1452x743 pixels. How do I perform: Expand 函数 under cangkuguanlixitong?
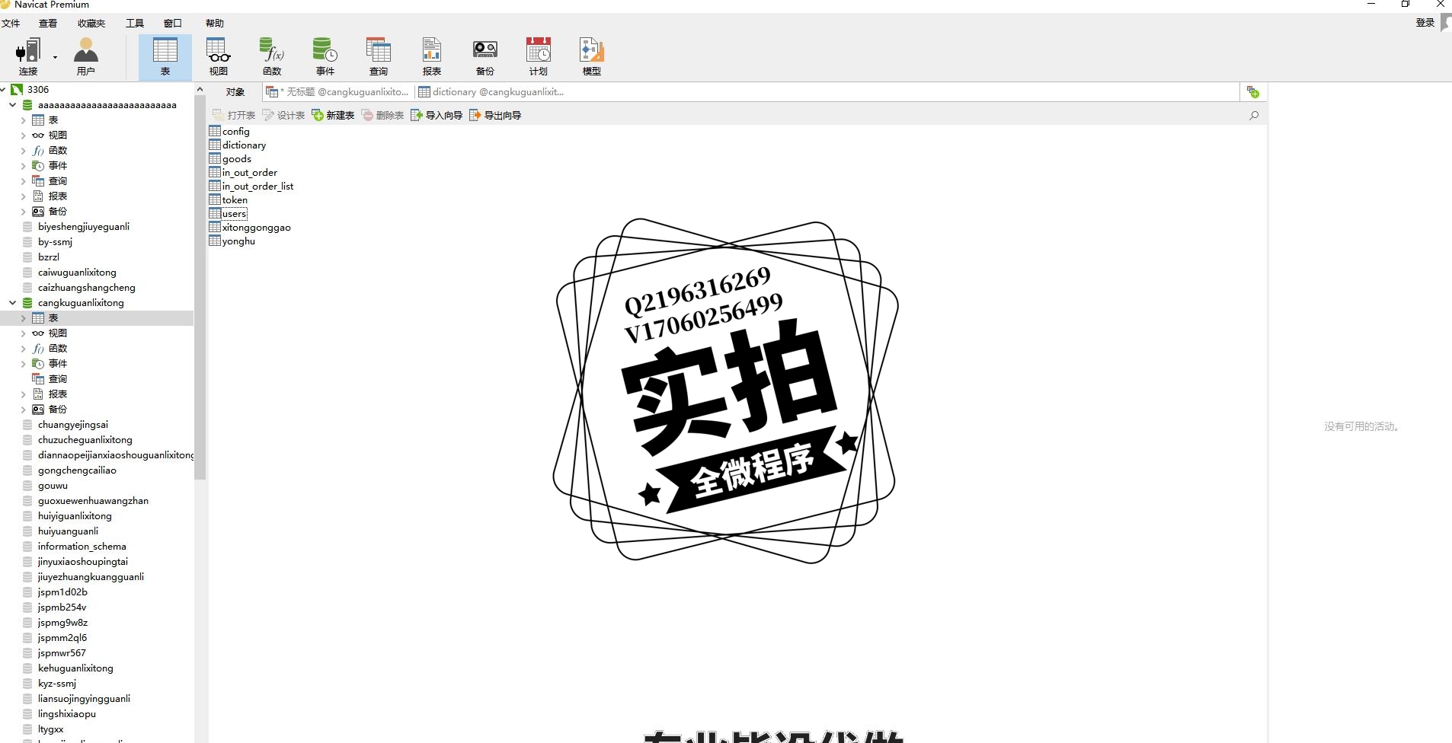[24, 349]
